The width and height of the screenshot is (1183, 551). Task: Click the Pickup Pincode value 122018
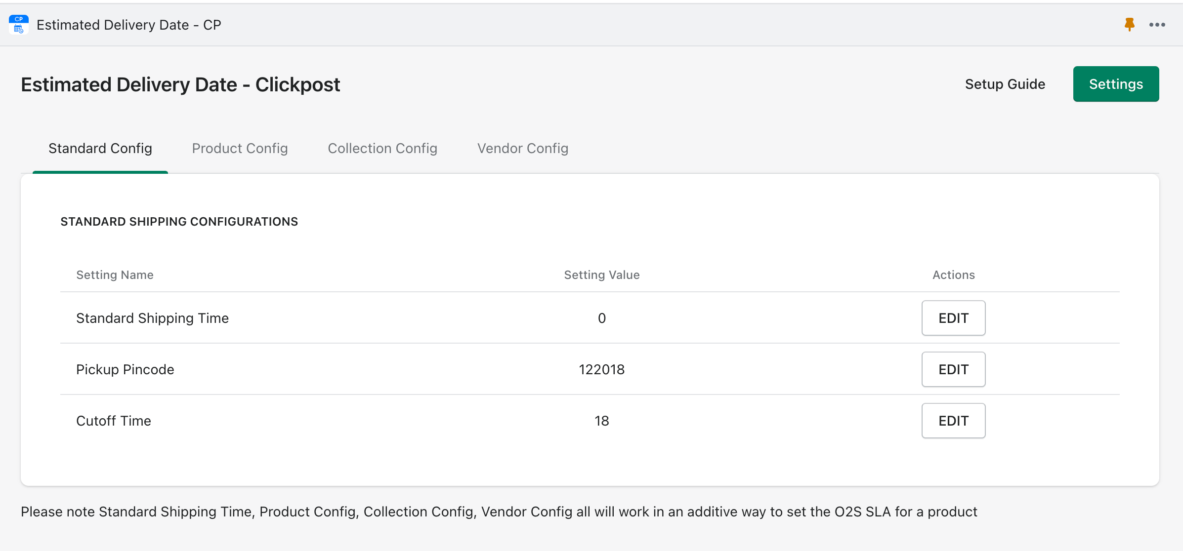601,370
